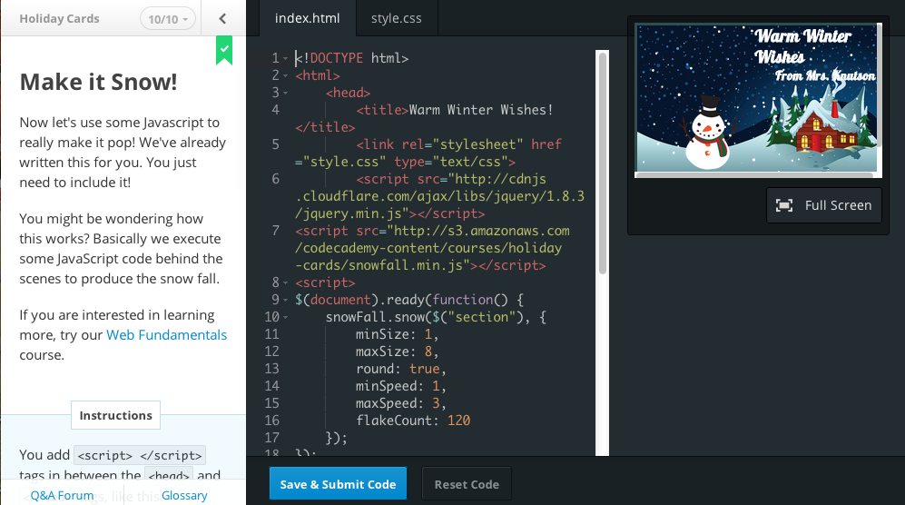Image resolution: width=905 pixels, height=505 pixels.
Task: Click the full screen icon in the preview
Action: (x=783, y=205)
